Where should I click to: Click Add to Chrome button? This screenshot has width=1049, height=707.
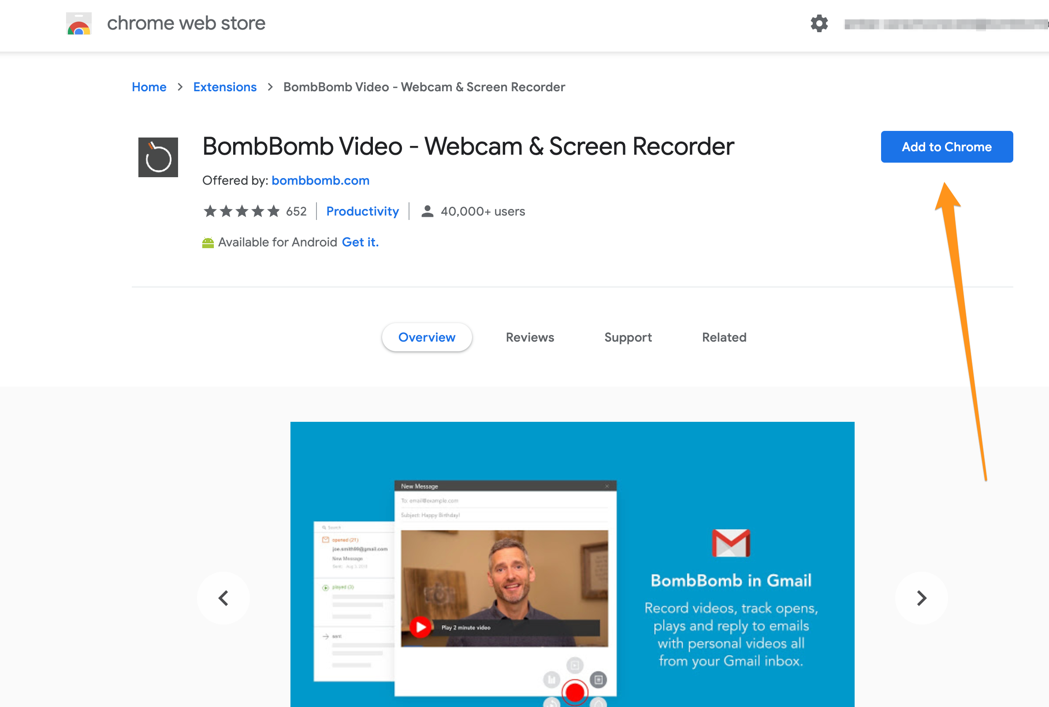click(x=946, y=146)
